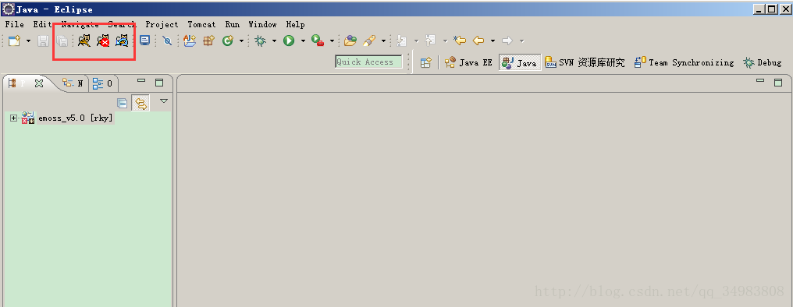Image resolution: width=793 pixels, height=307 pixels.
Task: Open the Package Explorer View Menu triangle
Action: point(164,101)
